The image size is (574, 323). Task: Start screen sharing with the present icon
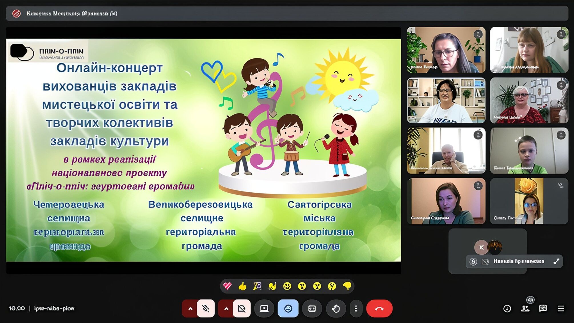(x=265, y=308)
